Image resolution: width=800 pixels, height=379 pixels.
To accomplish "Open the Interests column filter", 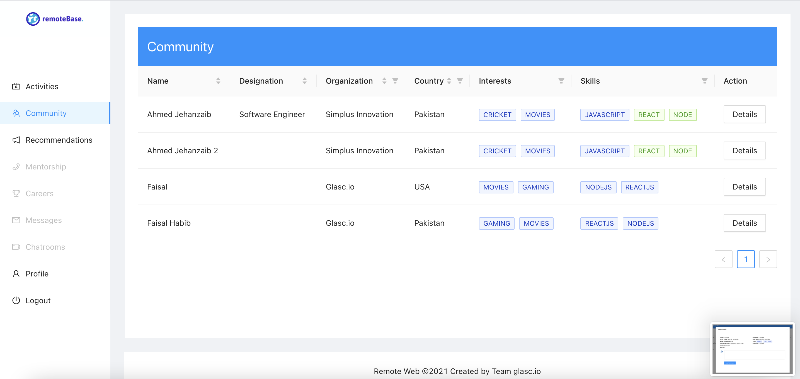I will [x=561, y=81].
